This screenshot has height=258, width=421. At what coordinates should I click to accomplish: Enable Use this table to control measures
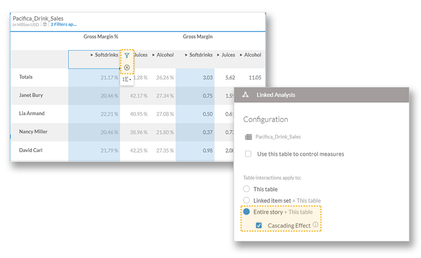248,154
